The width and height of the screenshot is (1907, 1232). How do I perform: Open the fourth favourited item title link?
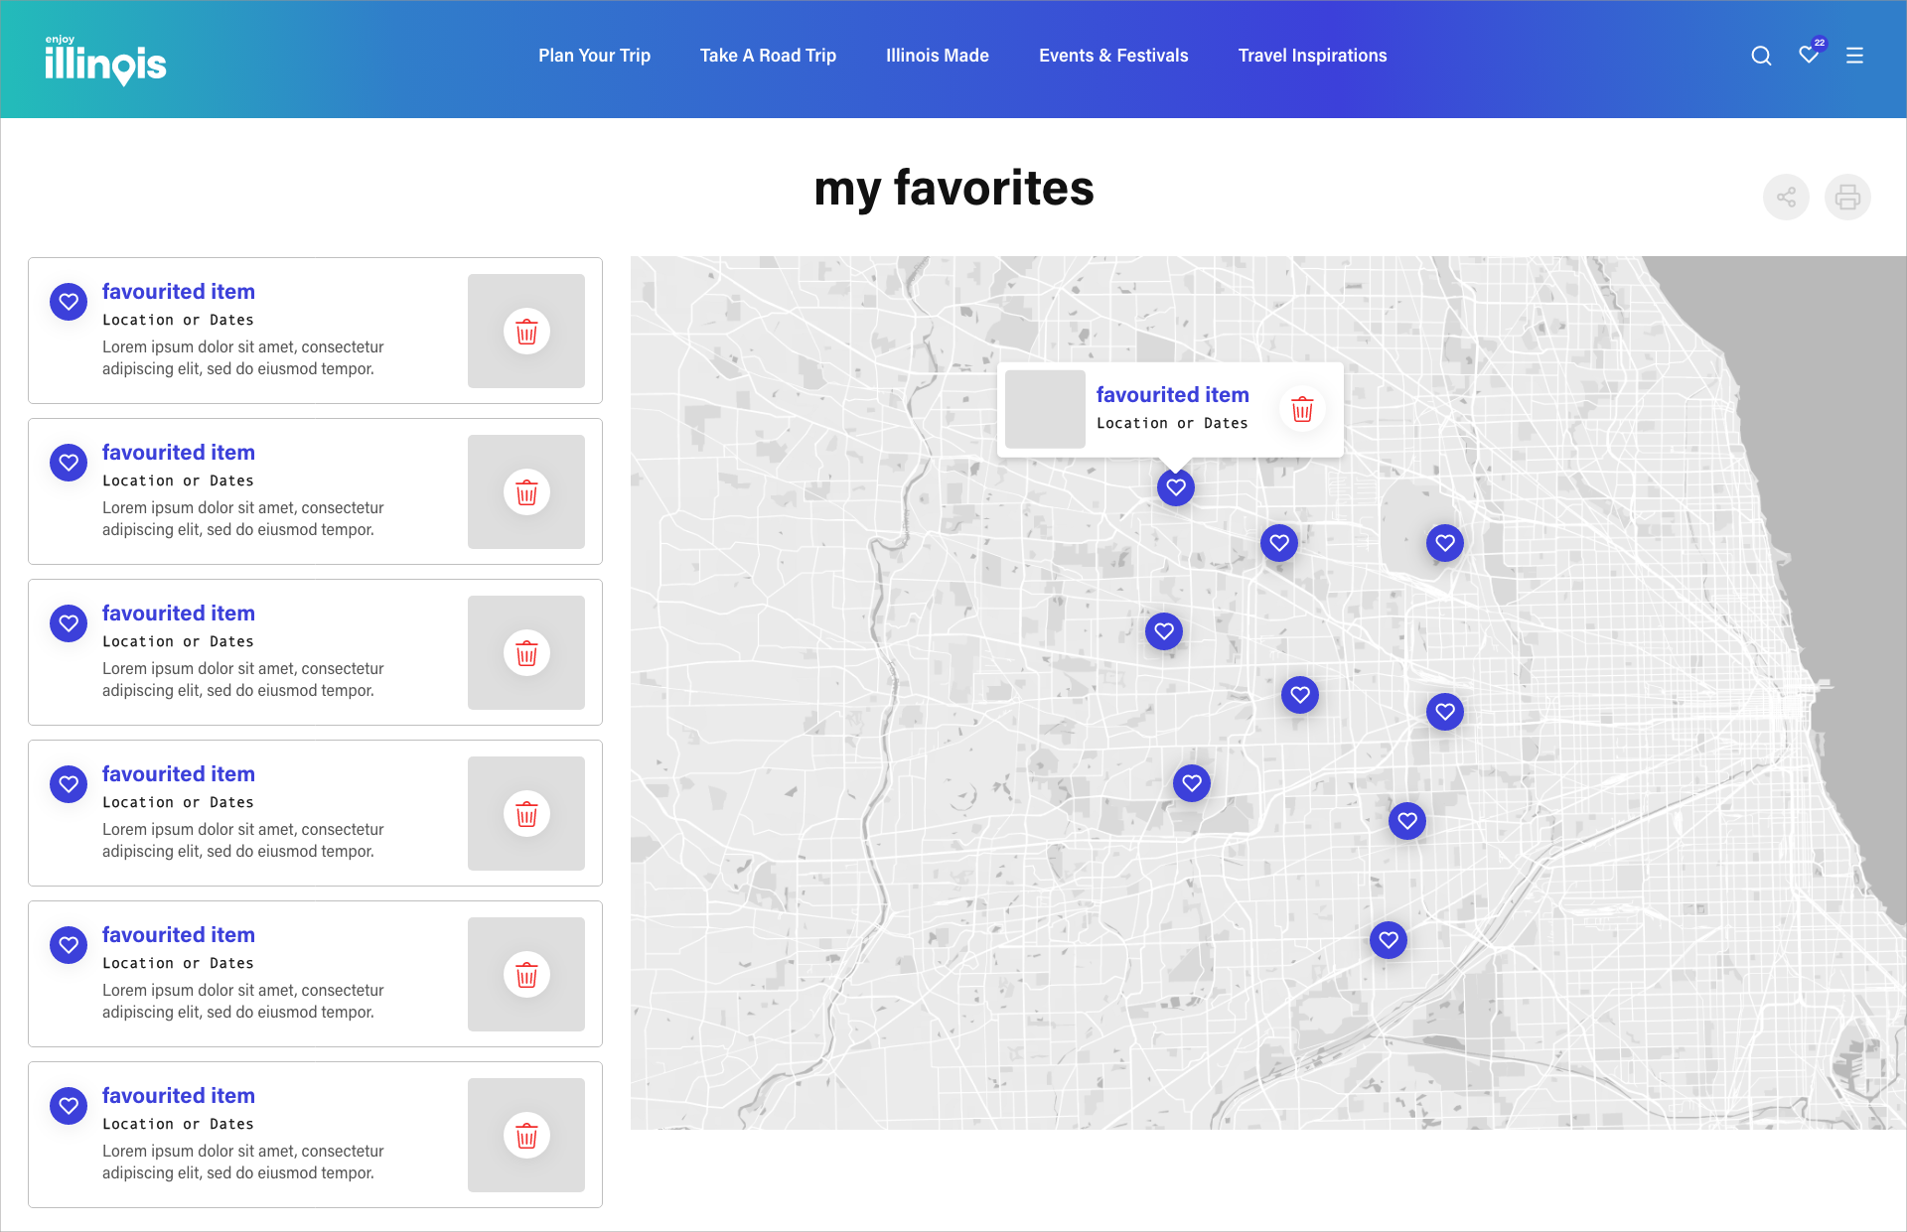[x=179, y=774]
